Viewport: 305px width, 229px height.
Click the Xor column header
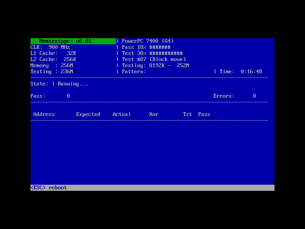[154, 114]
